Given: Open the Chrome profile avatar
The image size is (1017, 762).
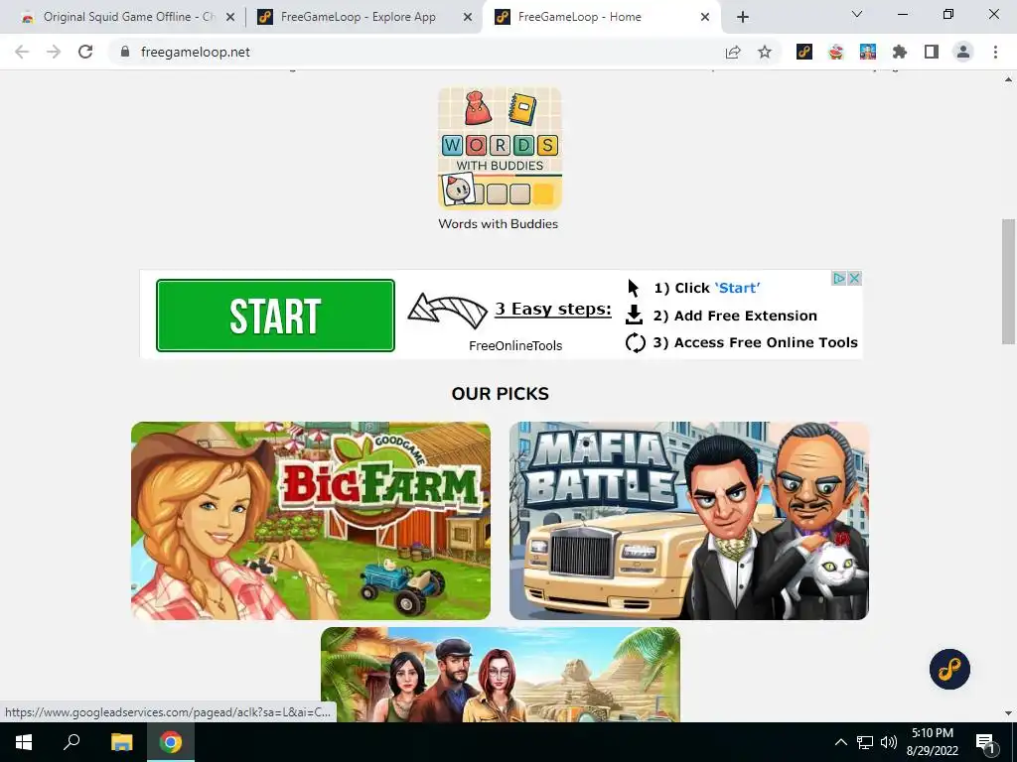Looking at the screenshot, I should pos(963,52).
